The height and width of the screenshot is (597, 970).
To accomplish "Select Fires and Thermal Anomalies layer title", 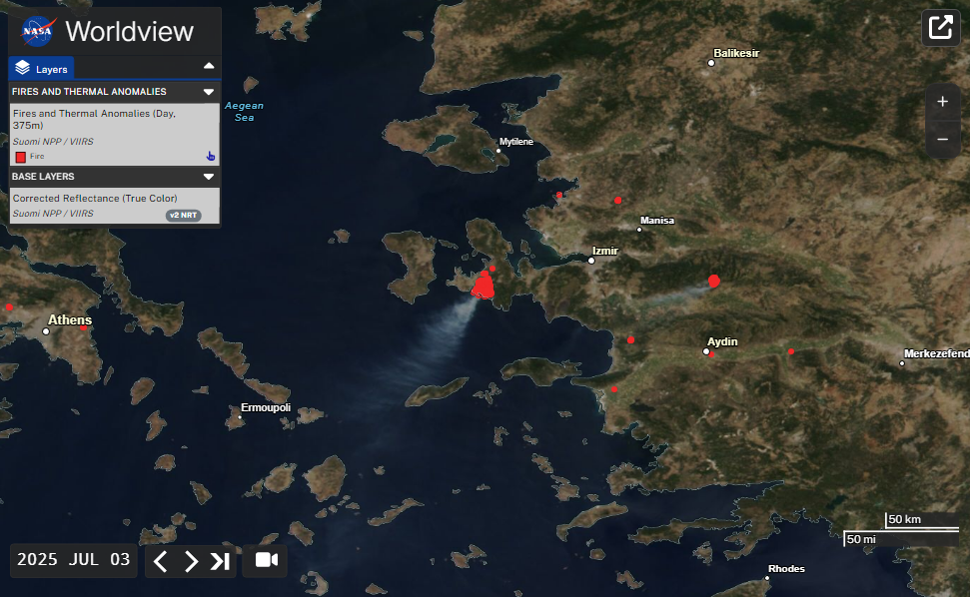I will (94, 119).
